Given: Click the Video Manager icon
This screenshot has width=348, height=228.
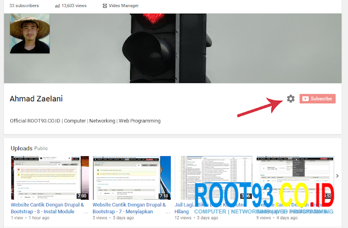Looking at the screenshot, I should point(105,6).
